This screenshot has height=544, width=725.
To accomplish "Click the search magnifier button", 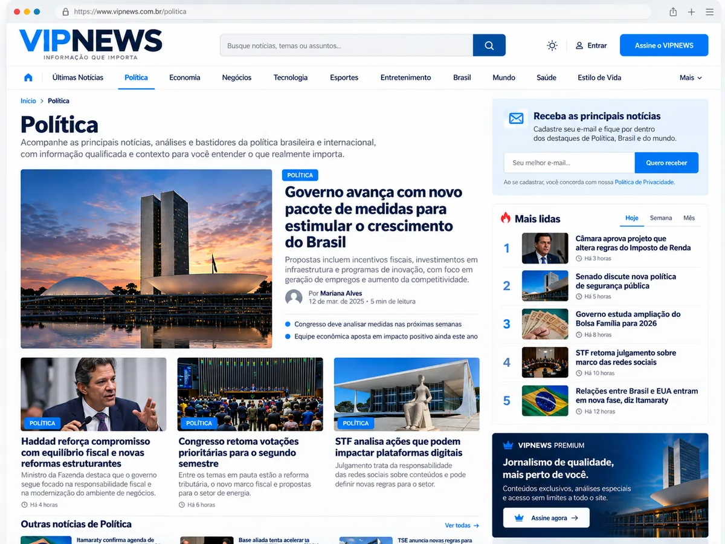I will point(489,45).
